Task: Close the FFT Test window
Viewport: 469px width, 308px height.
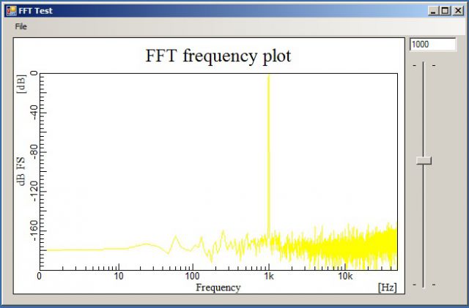Action: click(x=457, y=11)
